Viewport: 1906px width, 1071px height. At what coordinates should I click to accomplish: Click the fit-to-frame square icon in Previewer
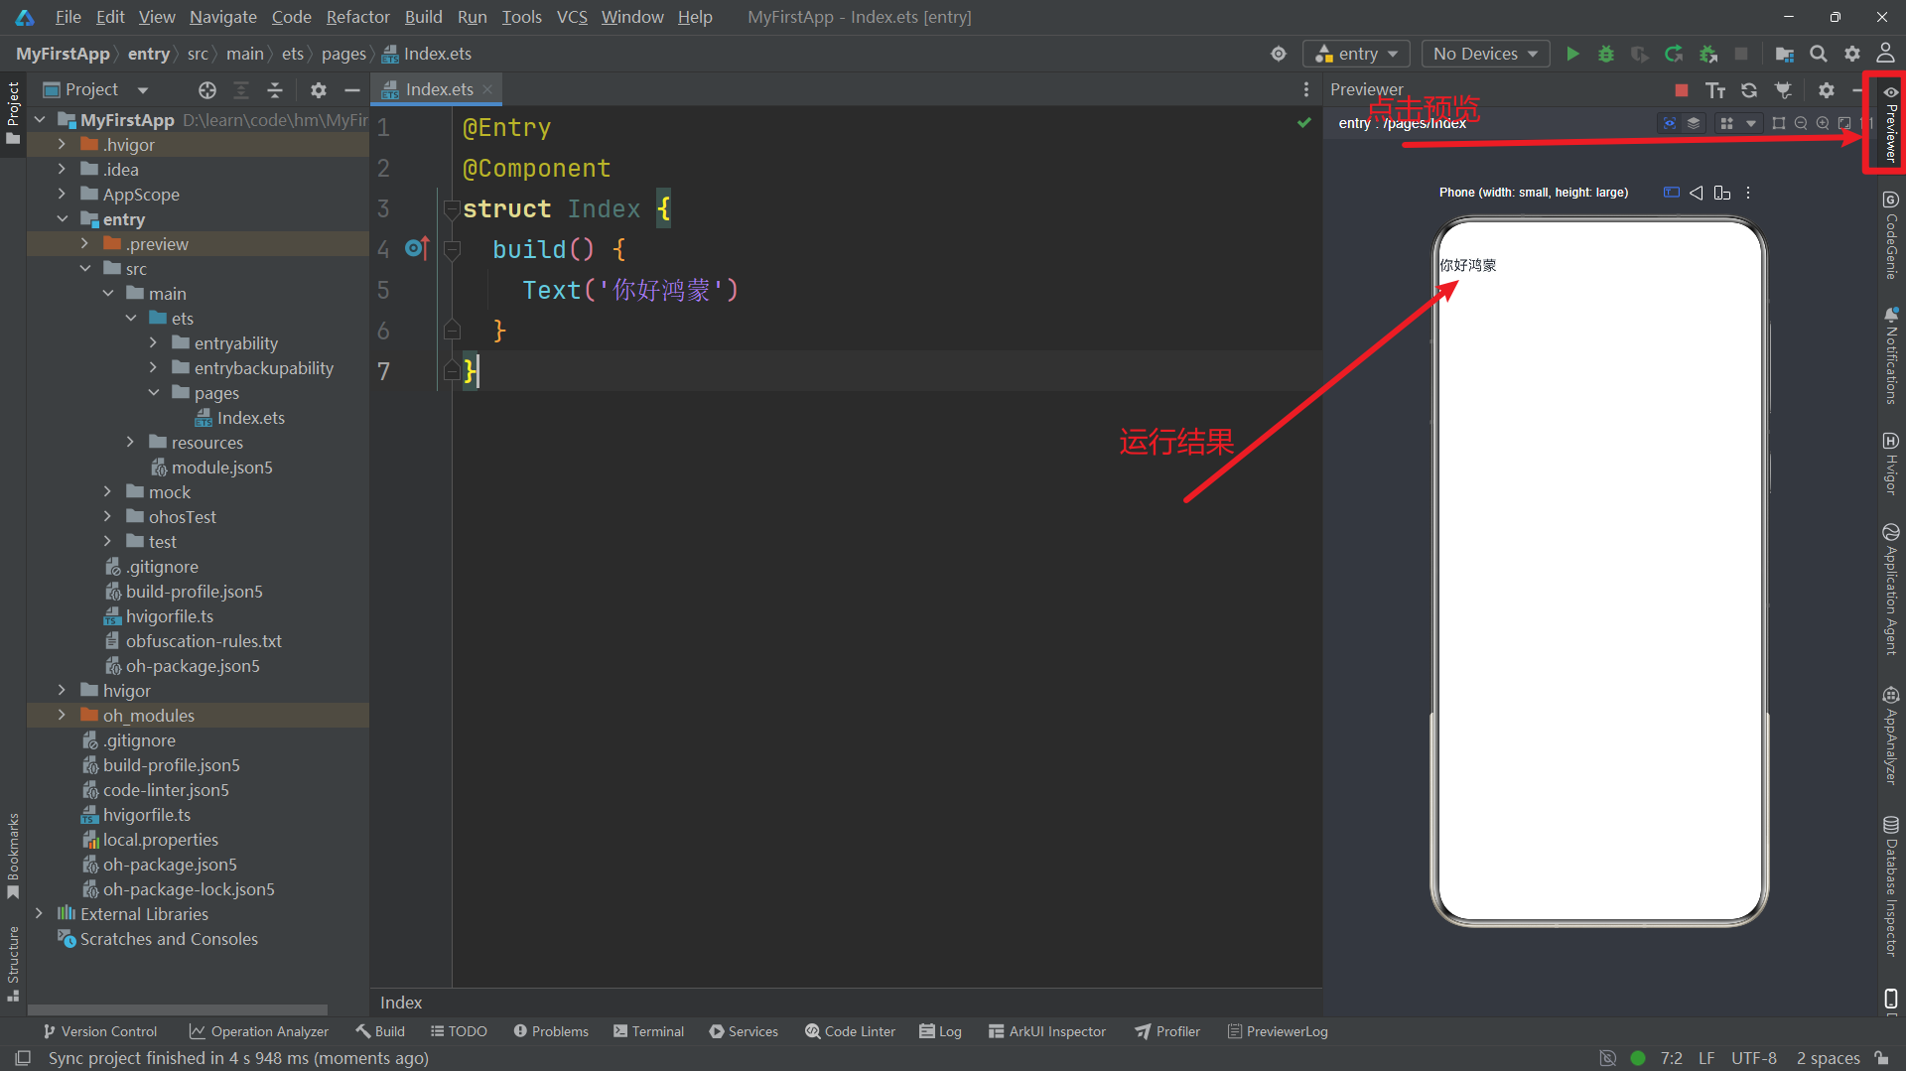1779,123
